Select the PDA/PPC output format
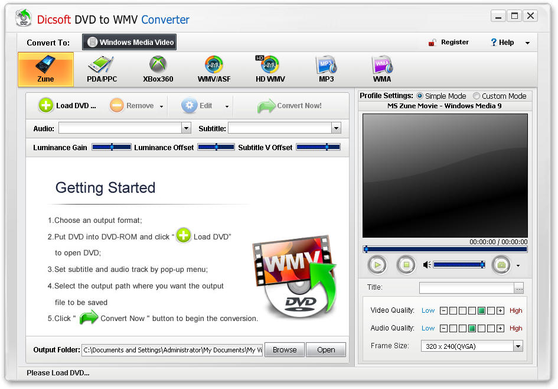The width and height of the screenshot is (558, 389). 102,70
